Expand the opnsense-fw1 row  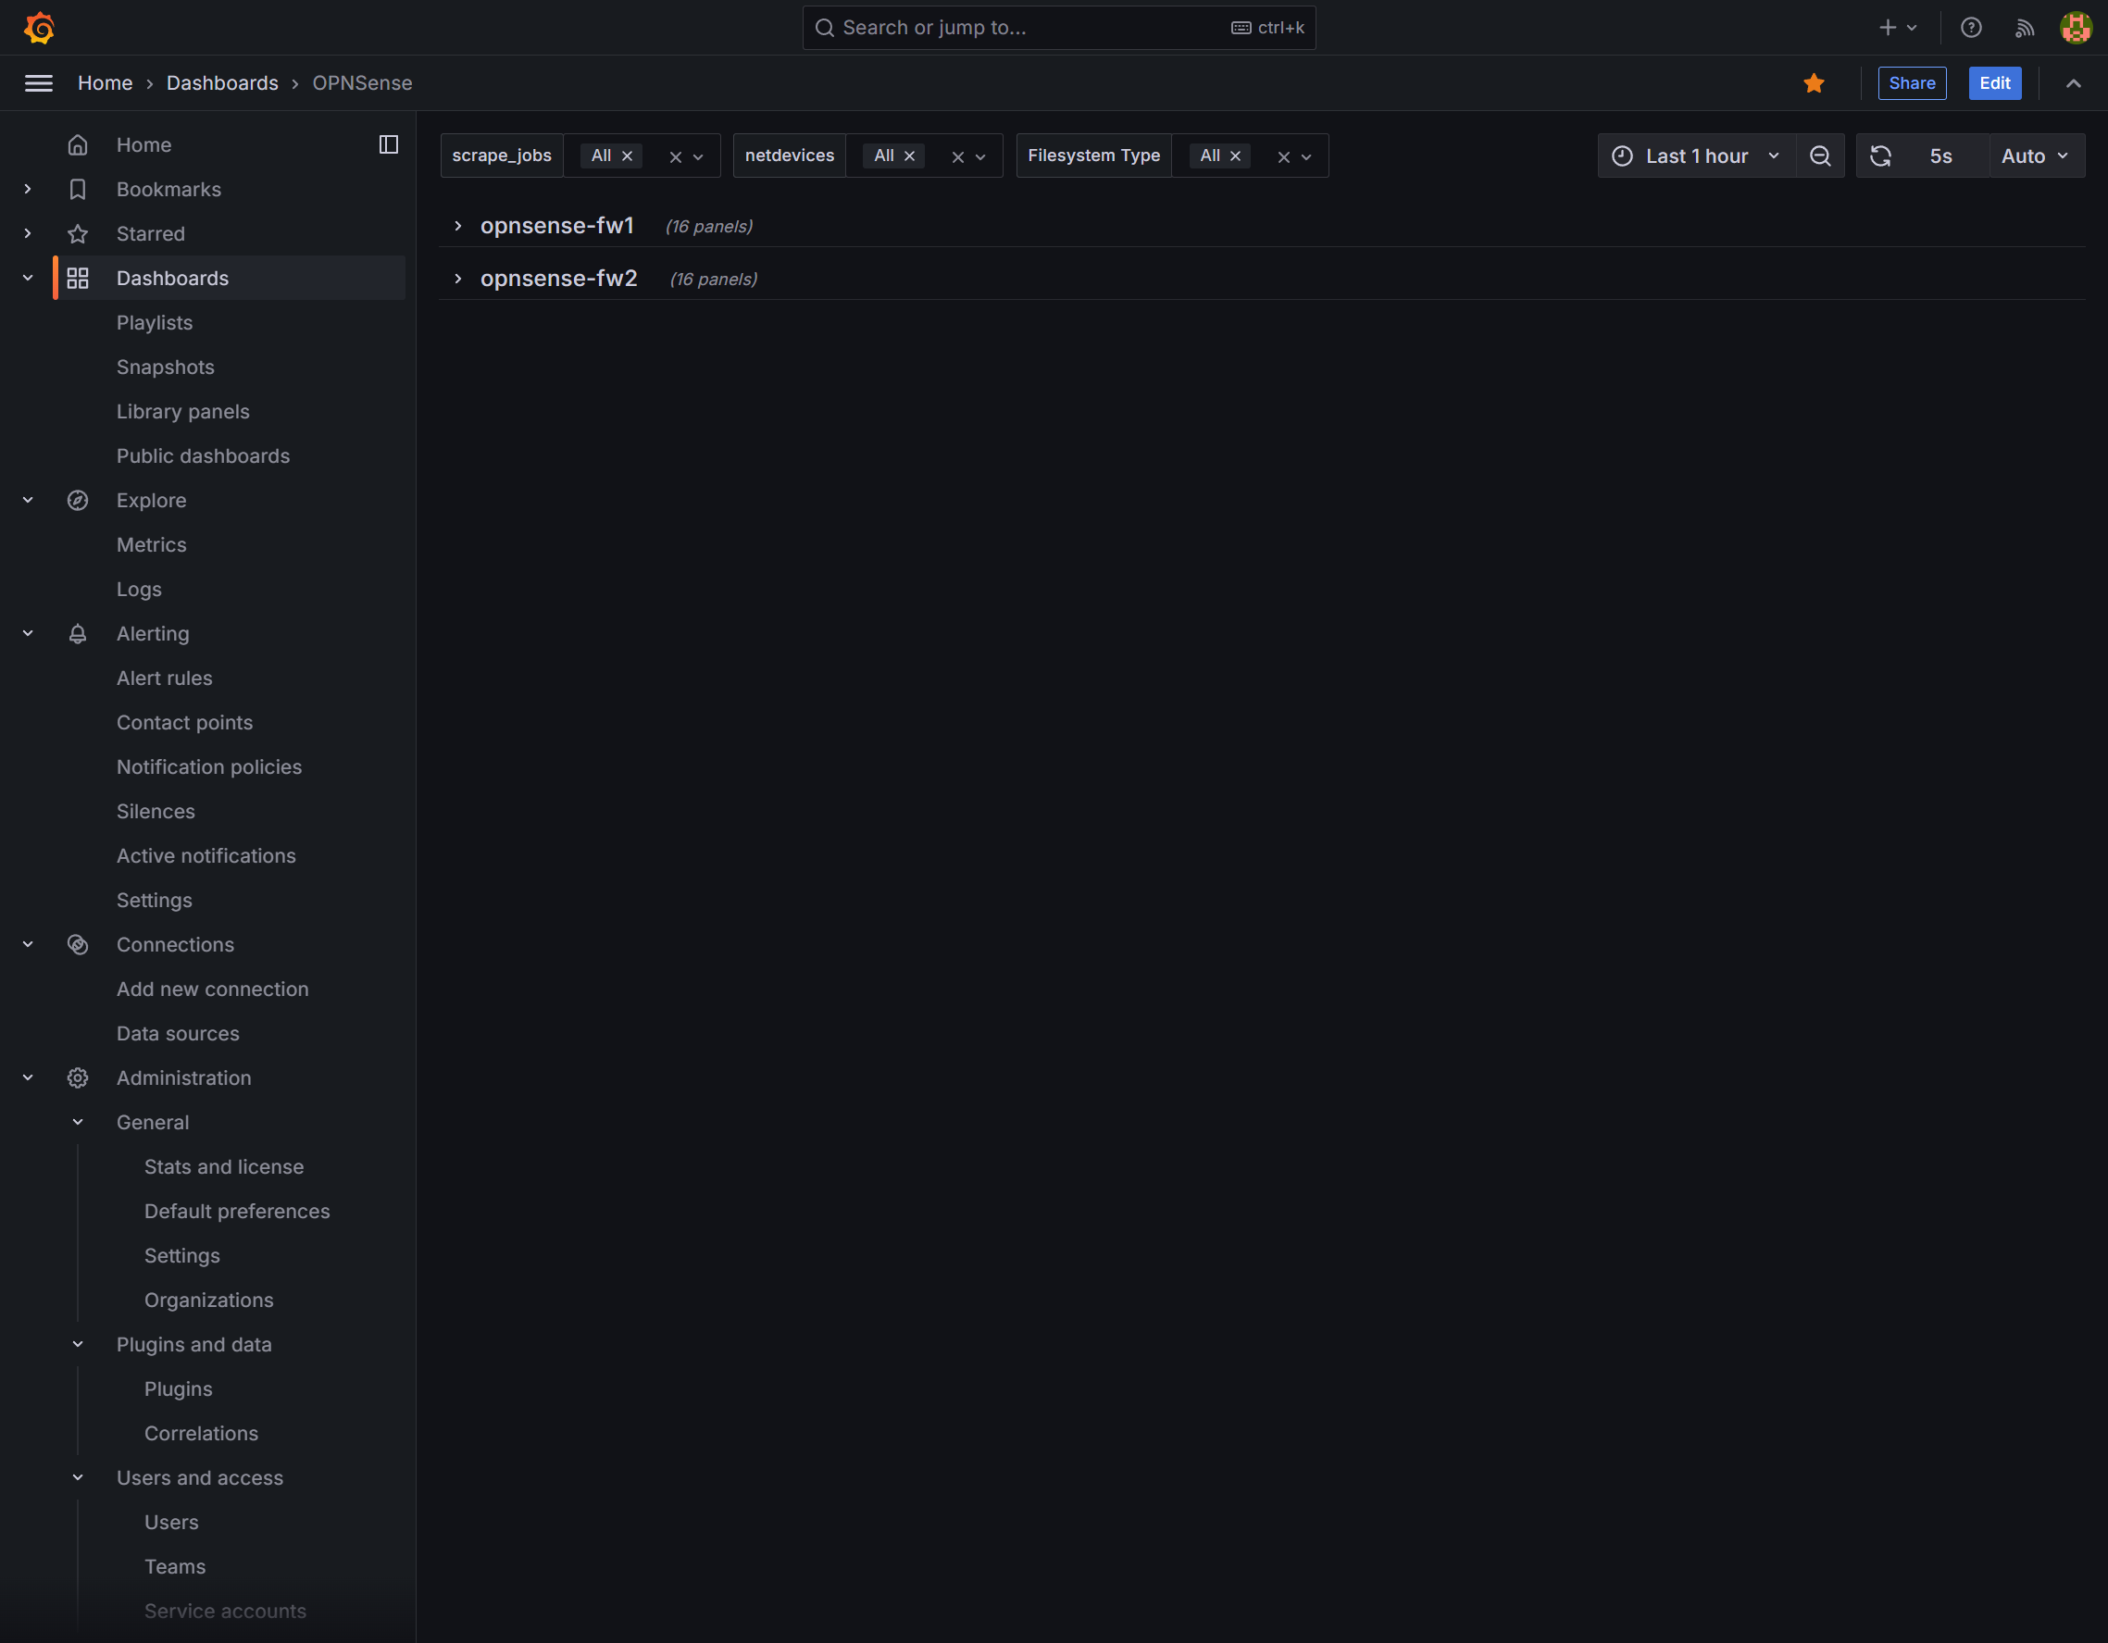(458, 226)
